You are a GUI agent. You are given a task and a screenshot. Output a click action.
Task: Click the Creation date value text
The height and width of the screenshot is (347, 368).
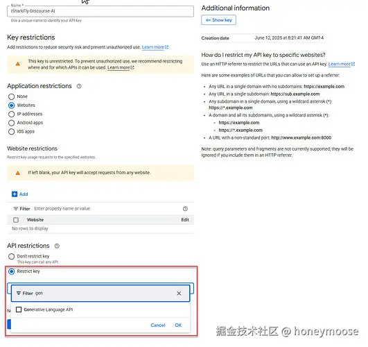coord(289,38)
